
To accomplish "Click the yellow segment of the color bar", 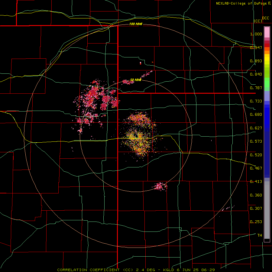I will click(x=267, y=60).
